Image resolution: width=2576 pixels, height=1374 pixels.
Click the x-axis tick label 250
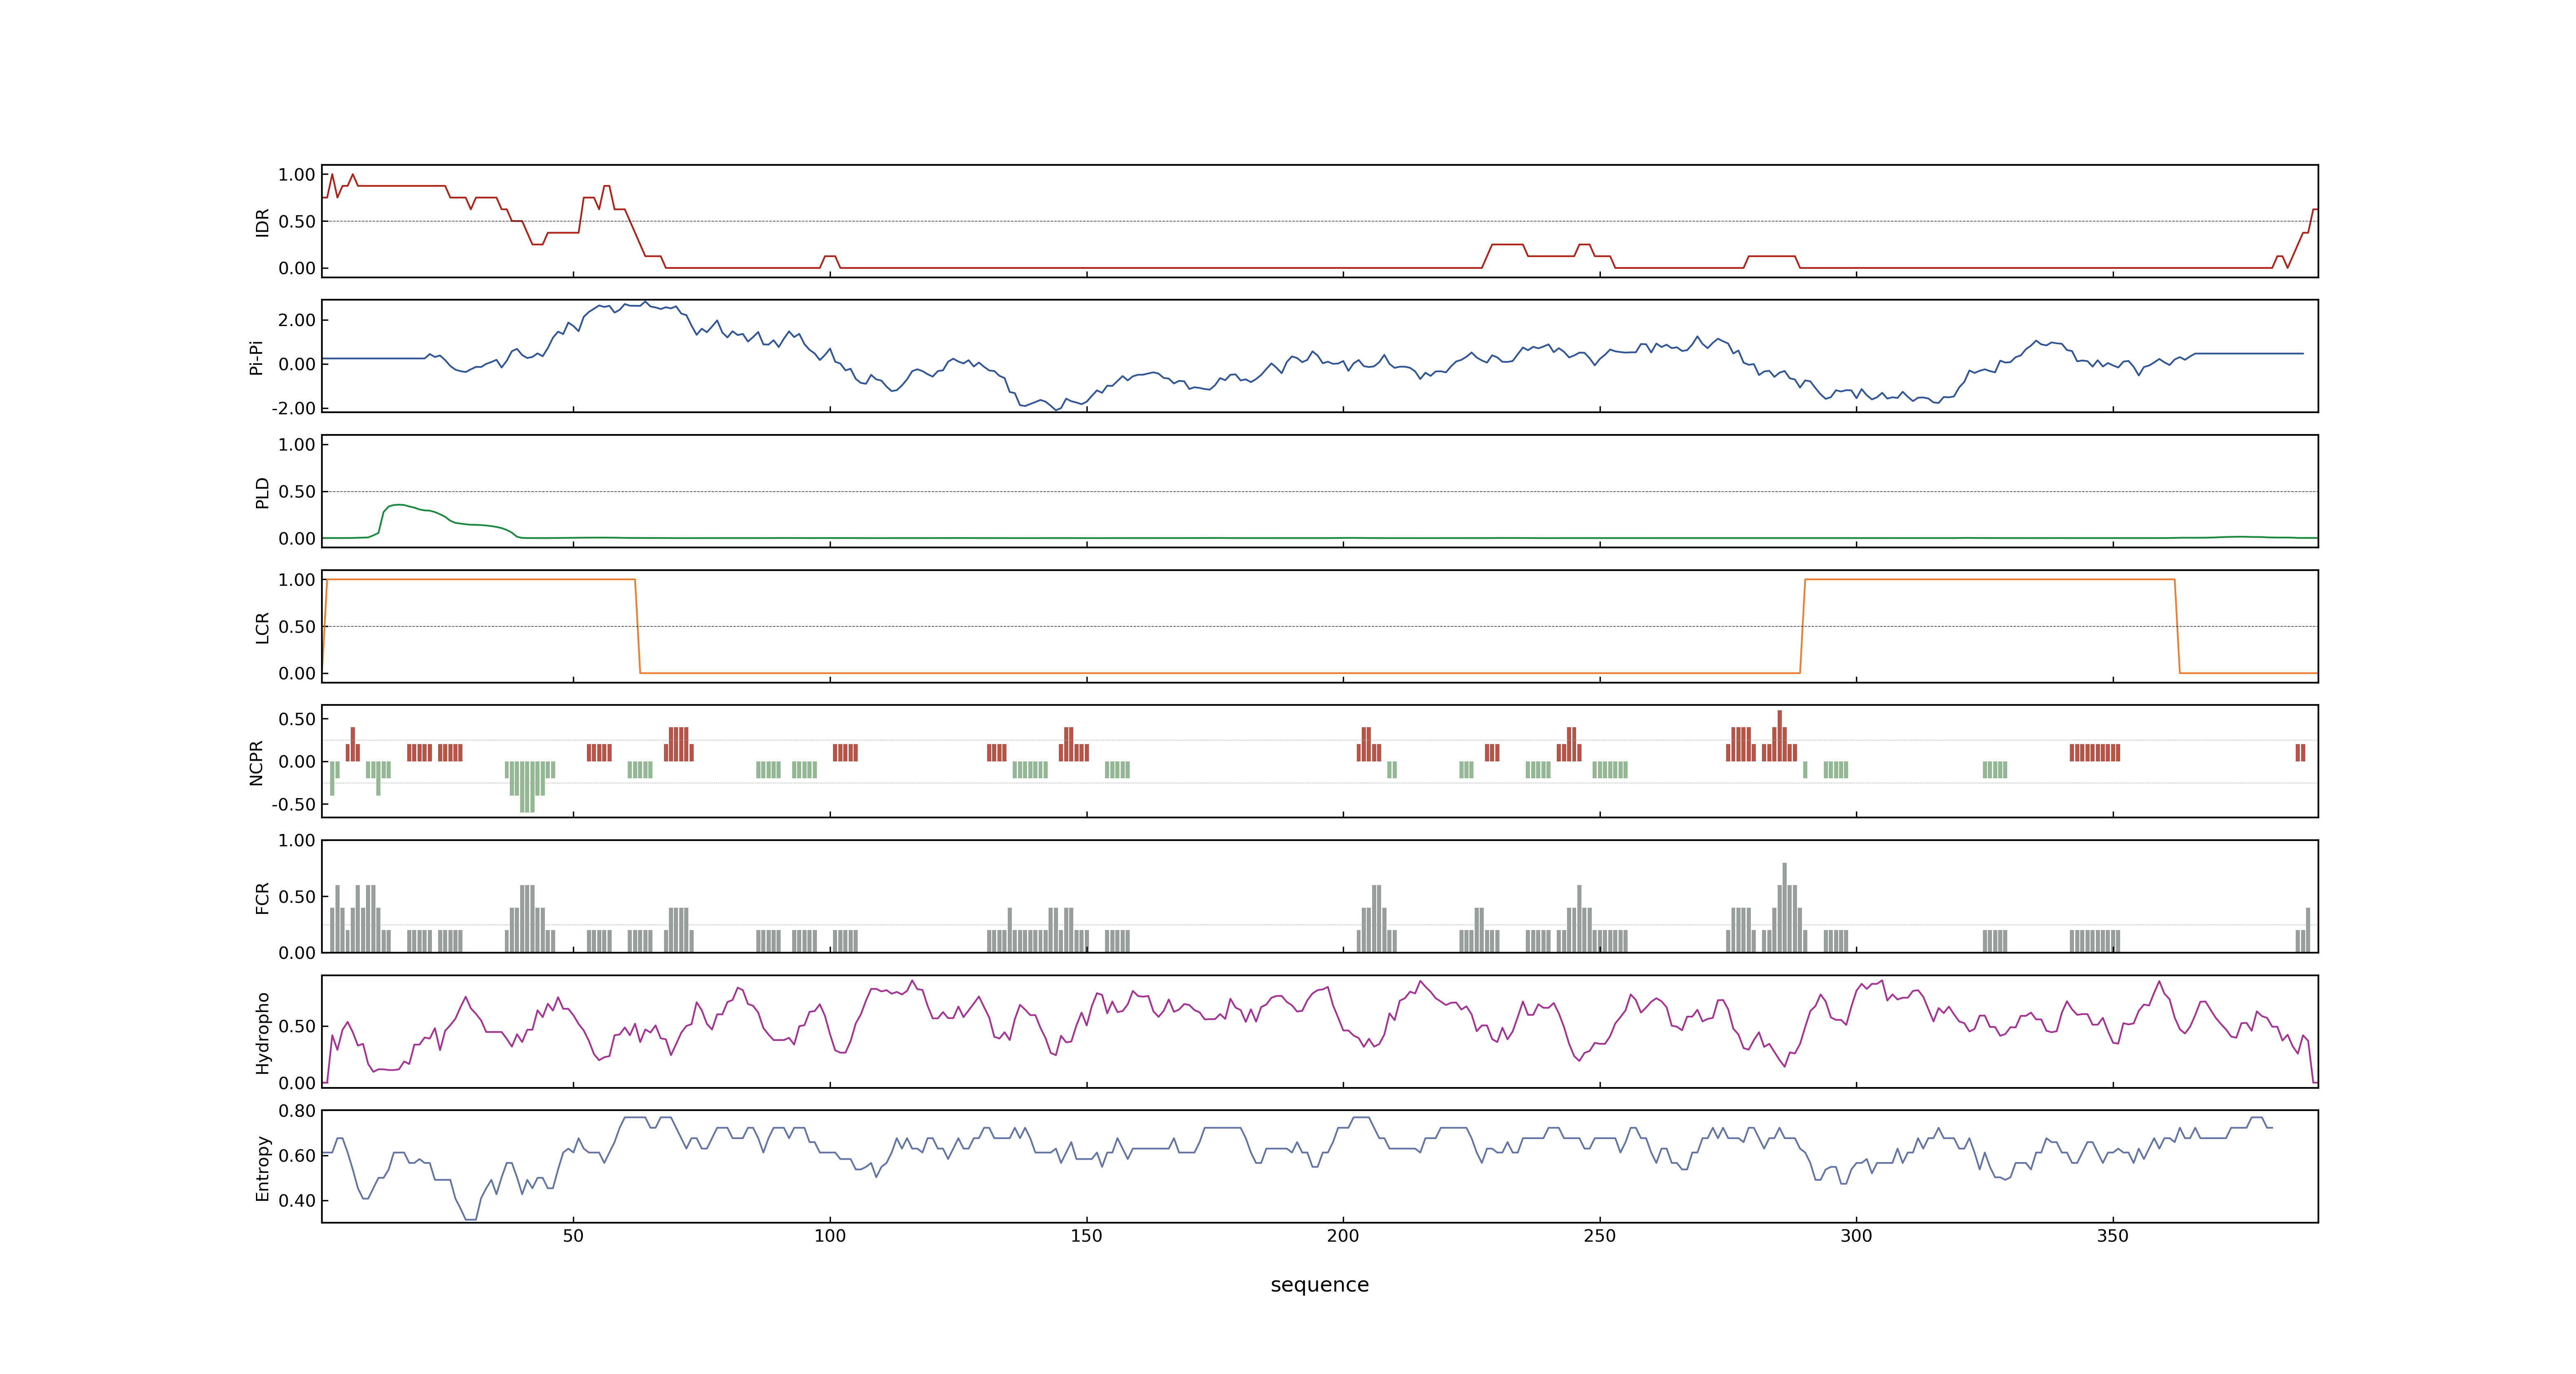[x=1599, y=1235]
